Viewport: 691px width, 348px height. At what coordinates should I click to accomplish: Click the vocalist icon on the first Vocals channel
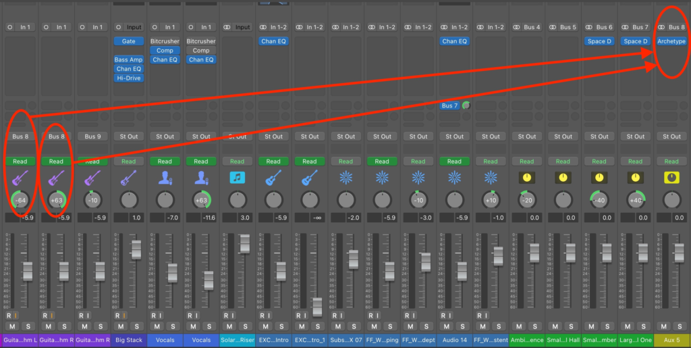pyautogui.click(x=165, y=178)
